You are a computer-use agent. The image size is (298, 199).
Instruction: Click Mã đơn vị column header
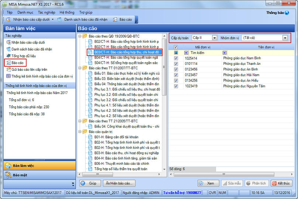pyautogui.click(x=202, y=47)
